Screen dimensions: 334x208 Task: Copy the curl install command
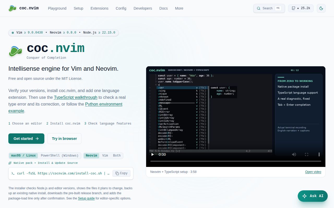121,173
